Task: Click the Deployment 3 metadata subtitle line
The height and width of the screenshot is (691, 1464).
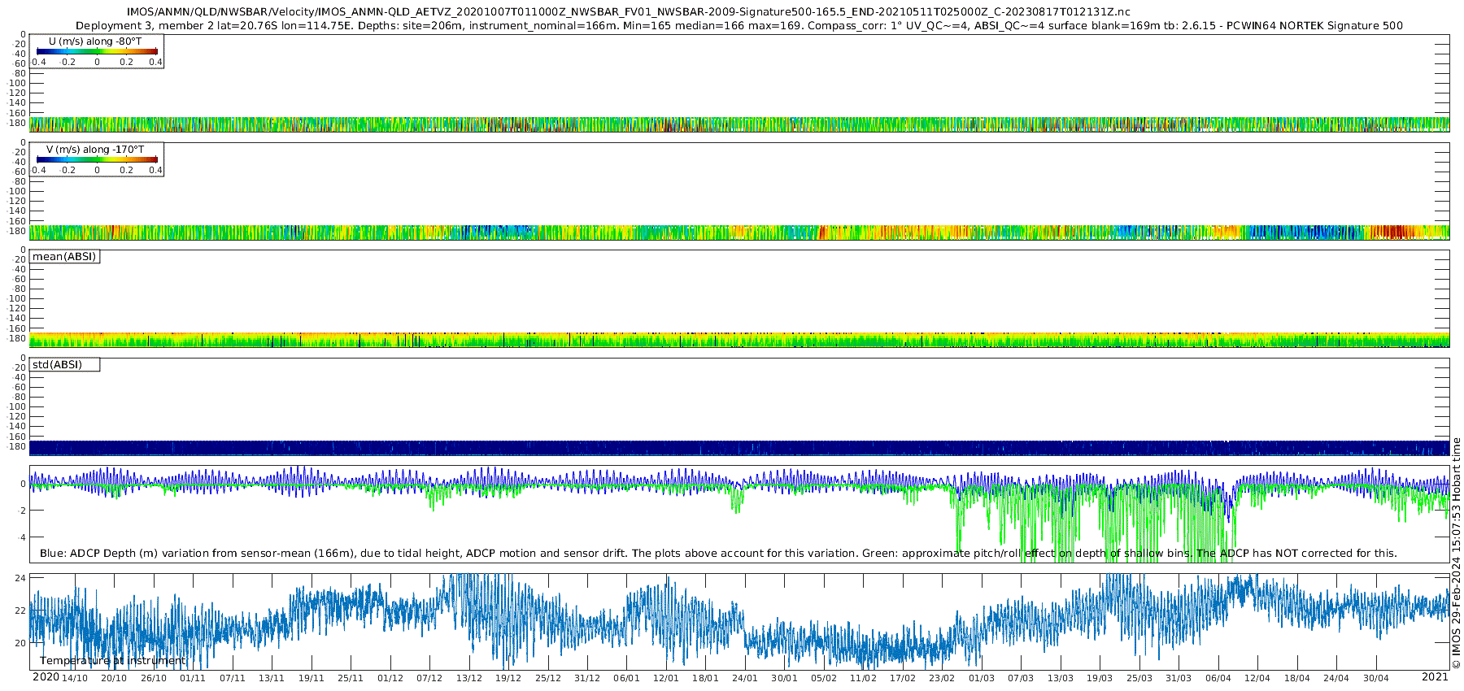Action: 739,26
